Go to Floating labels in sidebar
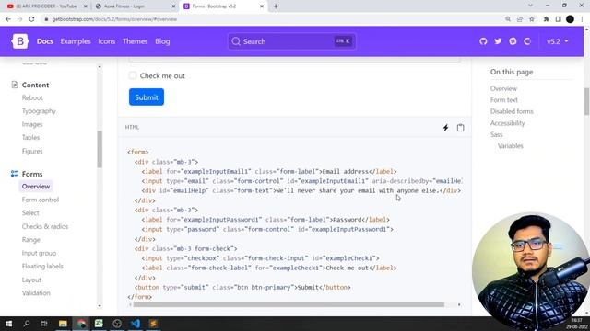 click(42, 266)
